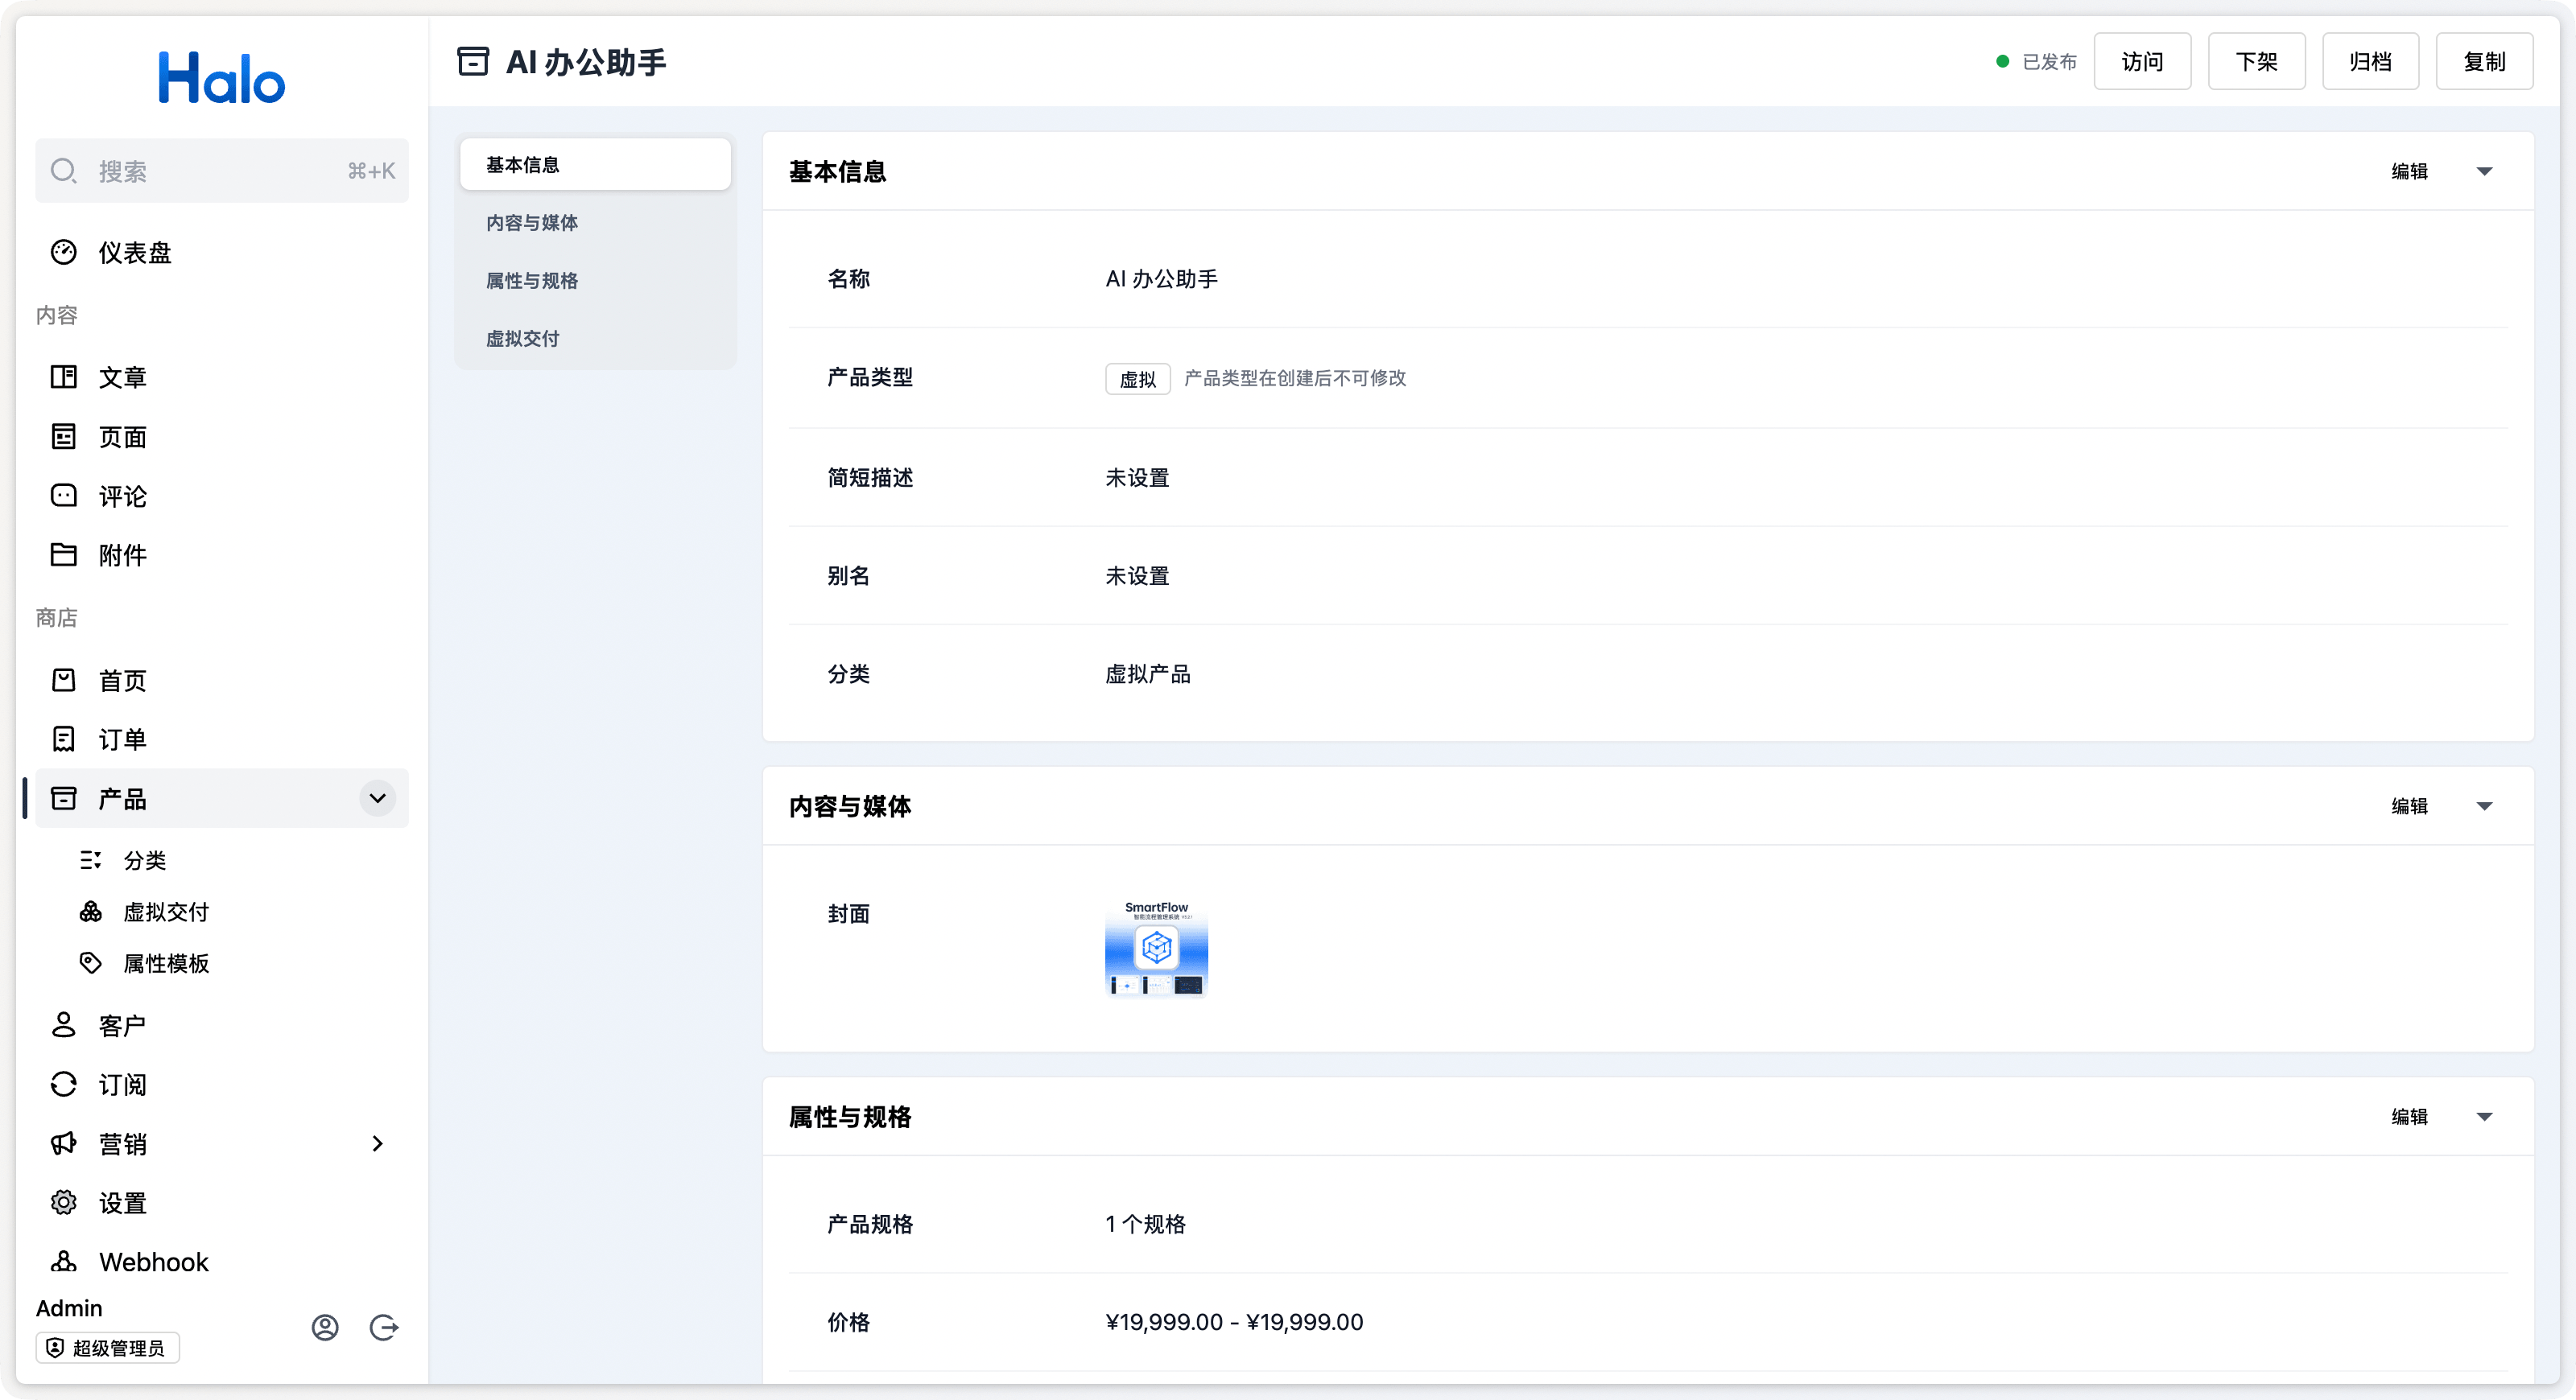Viewport: 2576px width, 1400px height.
Task: Click the 附件 folder icon
Action: click(64, 554)
